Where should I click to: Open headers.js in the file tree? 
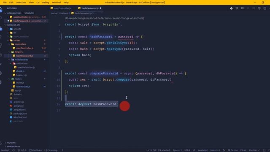coord(22,75)
